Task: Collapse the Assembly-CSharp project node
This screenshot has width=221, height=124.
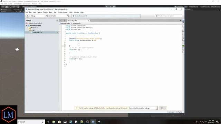Action: [x=27, y=25]
